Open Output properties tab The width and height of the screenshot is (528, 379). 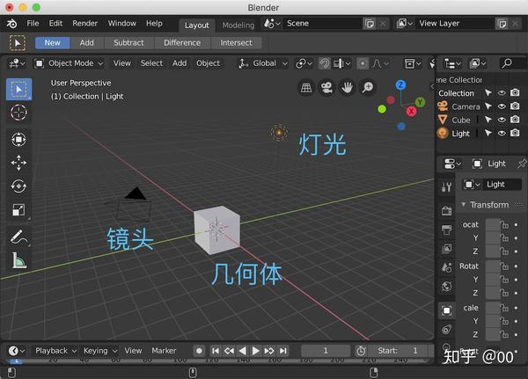coord(446,230)
